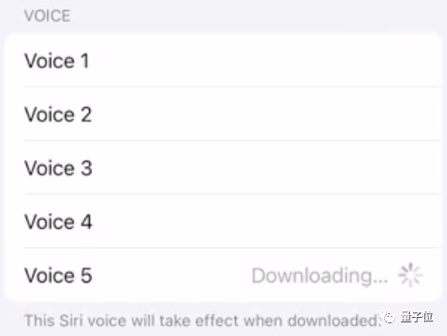This screenshot has height=336, width=447.
Task: Choose Voice 2 from the list
Action: pos(223,114)
